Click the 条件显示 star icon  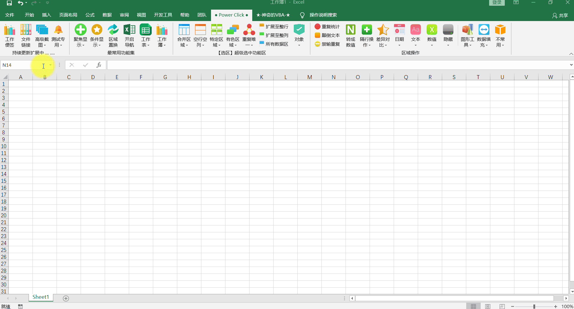click(97, 35)
